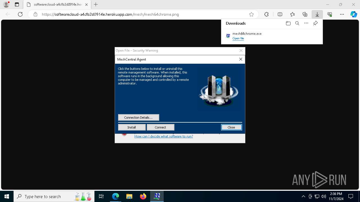360x202 pixels.
Task: Click the mesh64chrome.exe file icon in Downloads
Action: [x=228, y=36]
